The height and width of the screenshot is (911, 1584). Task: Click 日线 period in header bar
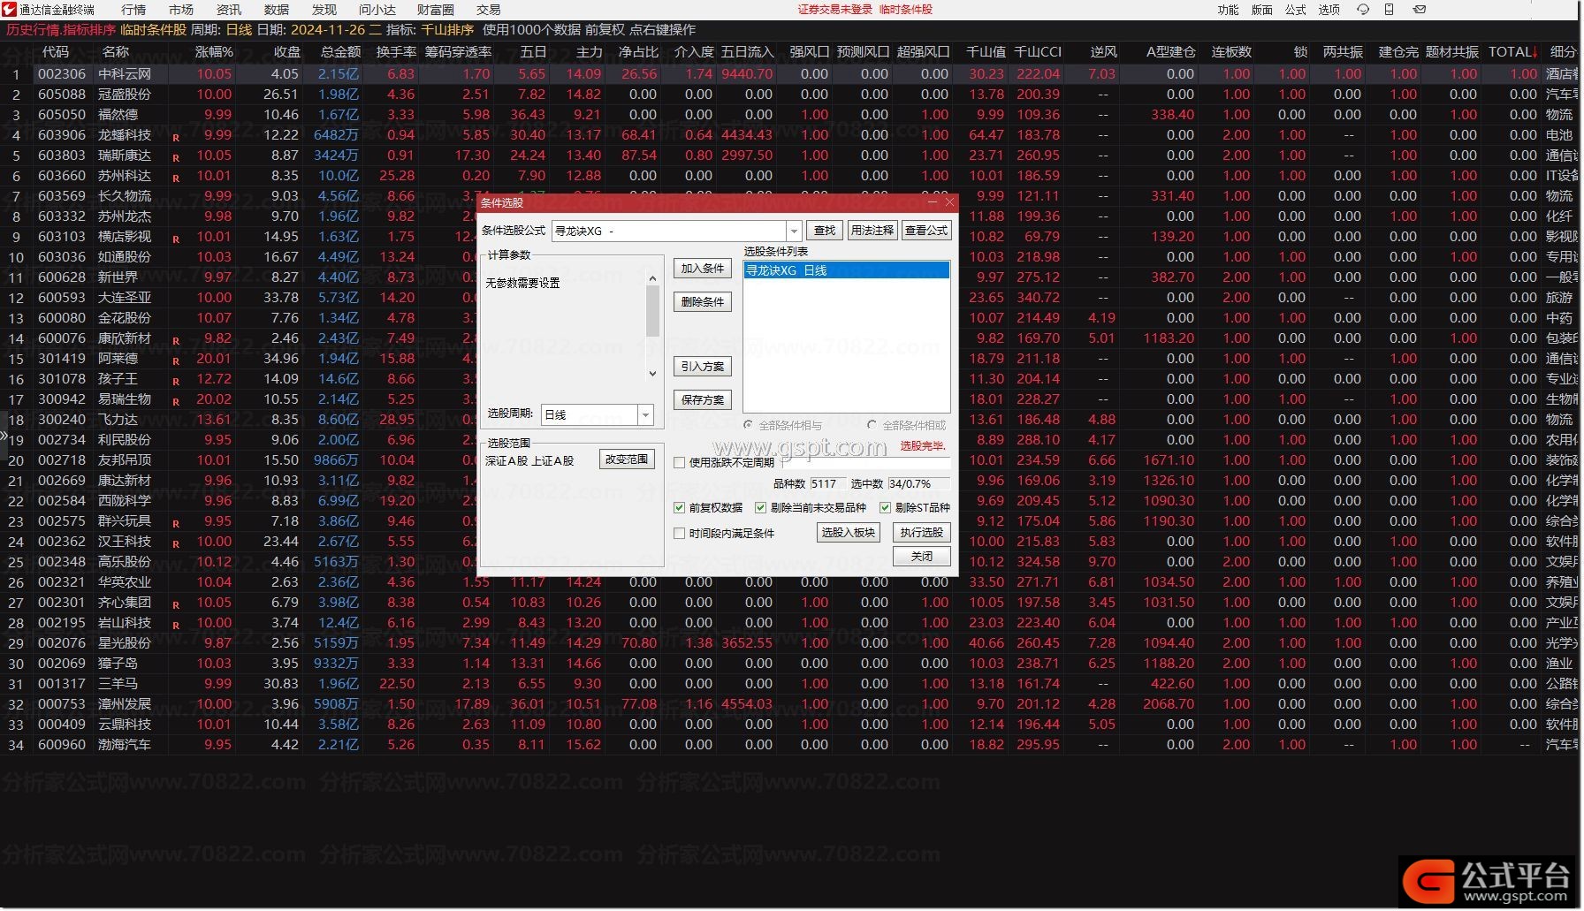coord(239,30)
